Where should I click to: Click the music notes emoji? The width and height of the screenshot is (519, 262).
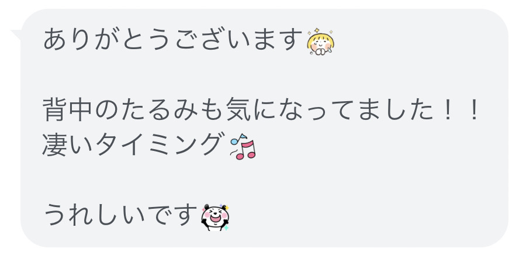(x=243, y=147)
